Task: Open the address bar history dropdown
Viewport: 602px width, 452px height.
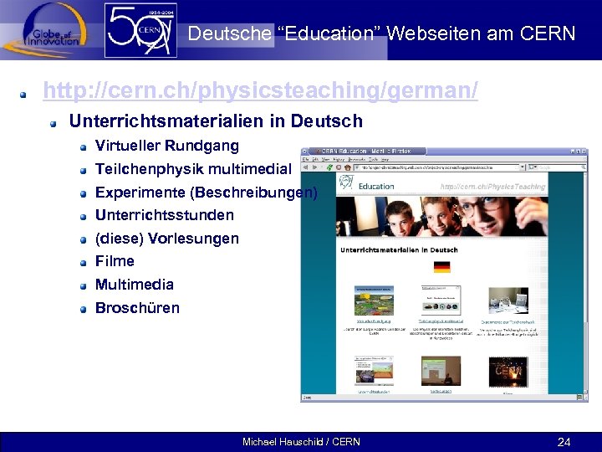Action: click(522, 167)
